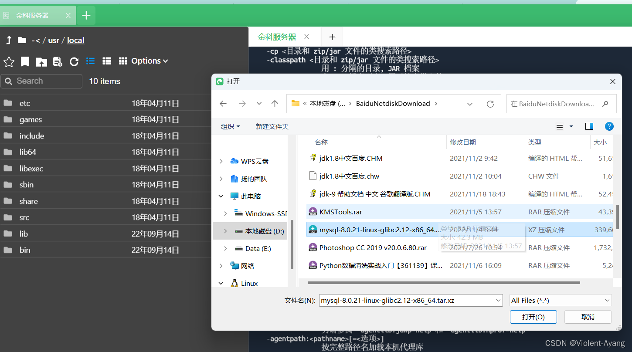
Task: Refresh the BaiduNetdiskDownload folder in the dialog
Action: click(x=490, y=104)
